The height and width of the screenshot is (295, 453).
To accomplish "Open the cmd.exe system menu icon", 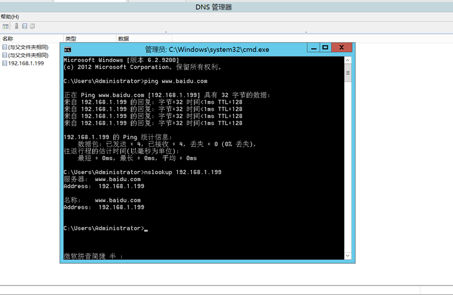I will pyautogui.click(x=67, y=50).
